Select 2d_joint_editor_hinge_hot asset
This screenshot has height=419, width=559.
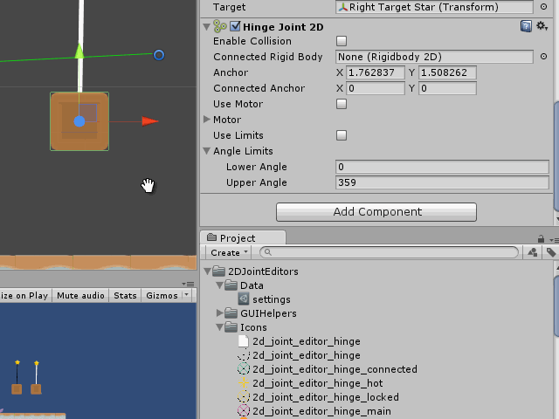click(317, 383)
